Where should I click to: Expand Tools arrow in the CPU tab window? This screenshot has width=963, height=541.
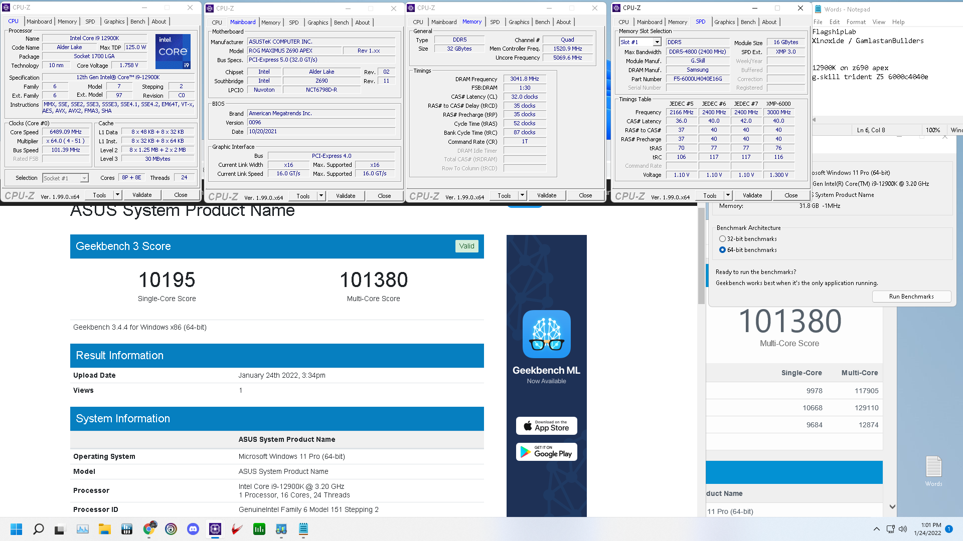(117, 195)
